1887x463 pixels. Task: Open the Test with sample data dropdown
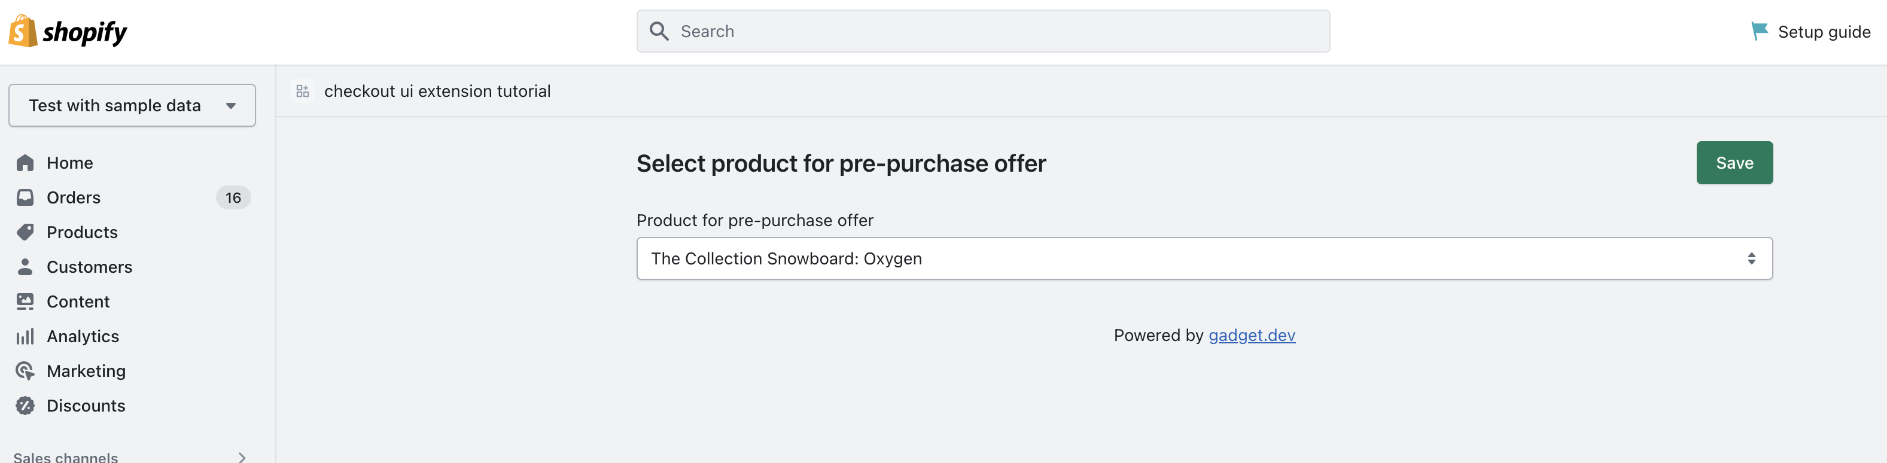[132, 105]
